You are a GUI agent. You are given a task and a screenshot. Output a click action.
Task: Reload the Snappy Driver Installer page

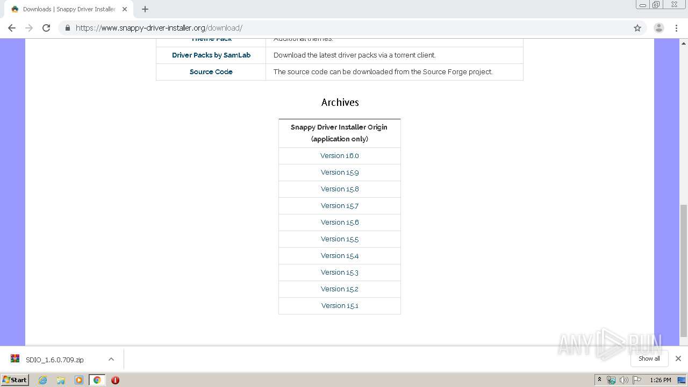pos(46,28)
